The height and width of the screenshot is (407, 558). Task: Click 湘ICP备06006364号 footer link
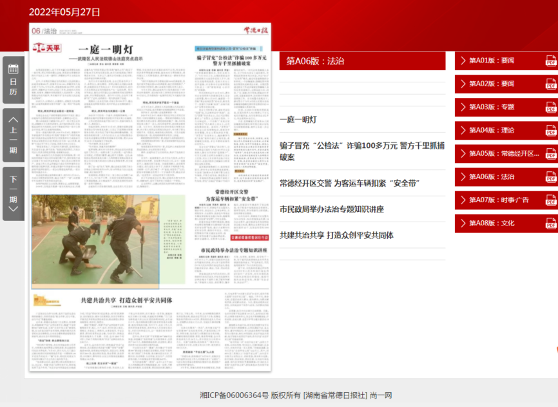click(234, 395)
